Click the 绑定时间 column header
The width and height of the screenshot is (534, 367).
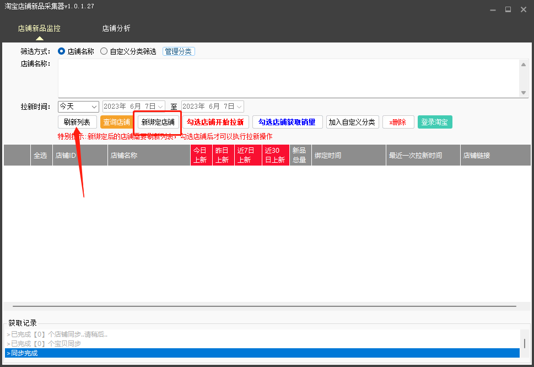pyautogui.click(x=349, y=155)
